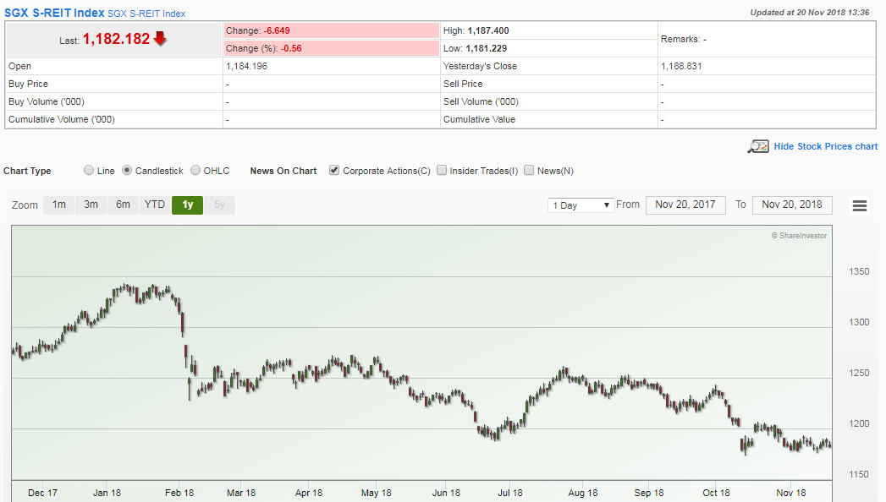This screenshot has height=502, width=886.
Task: Select the Candlestick chart type radio
Action: 127,171
